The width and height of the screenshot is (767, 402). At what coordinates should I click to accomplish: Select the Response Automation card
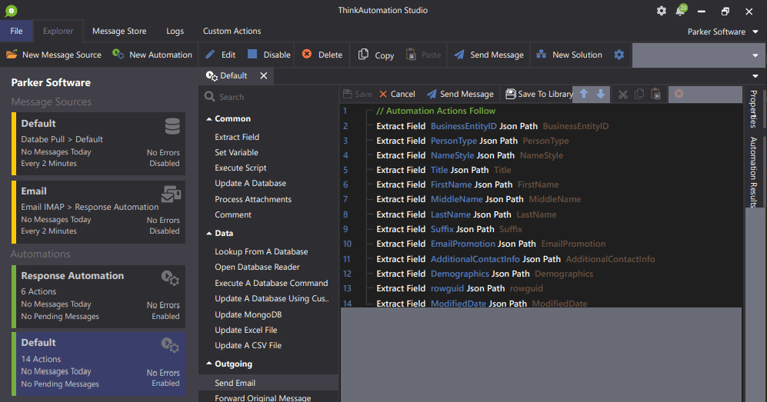tap(98, 296)
